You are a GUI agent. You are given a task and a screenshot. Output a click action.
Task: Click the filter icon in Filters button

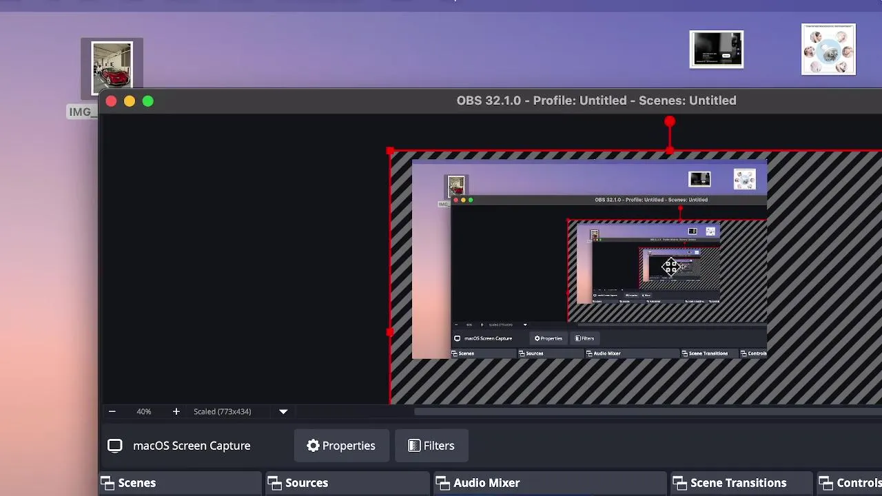tap(414, 446)
